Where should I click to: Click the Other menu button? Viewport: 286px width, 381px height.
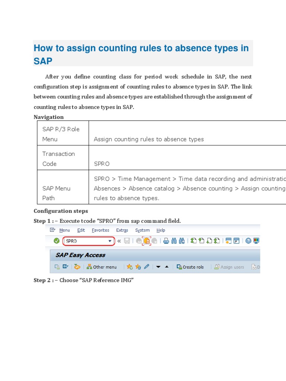point(102,267)
